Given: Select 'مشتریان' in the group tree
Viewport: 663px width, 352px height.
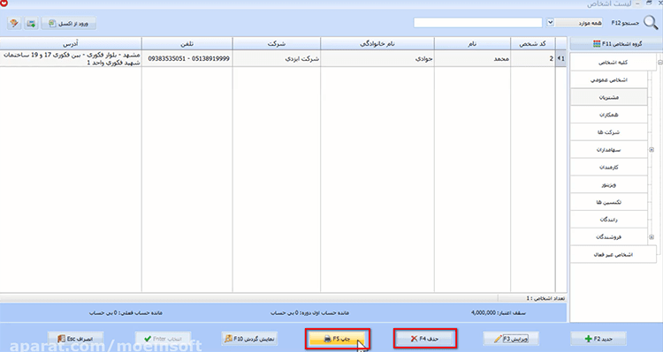Looking at the screenshot, I should click(x=609, y=97).
